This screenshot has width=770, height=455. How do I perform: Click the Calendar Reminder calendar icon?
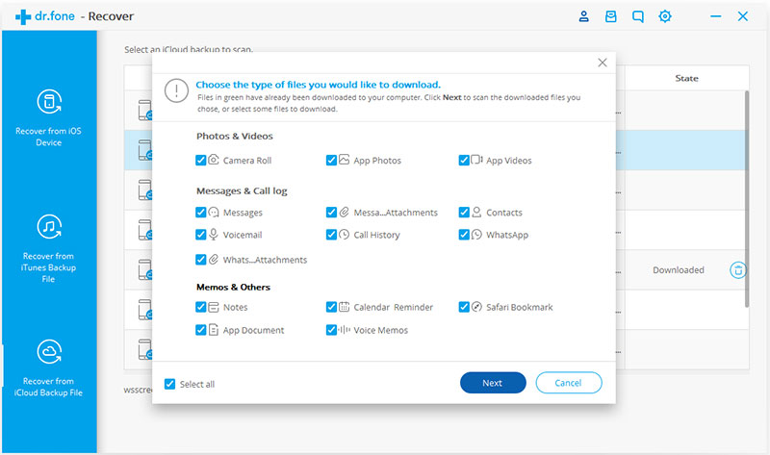pyautogui.click(x=344, y=307)
